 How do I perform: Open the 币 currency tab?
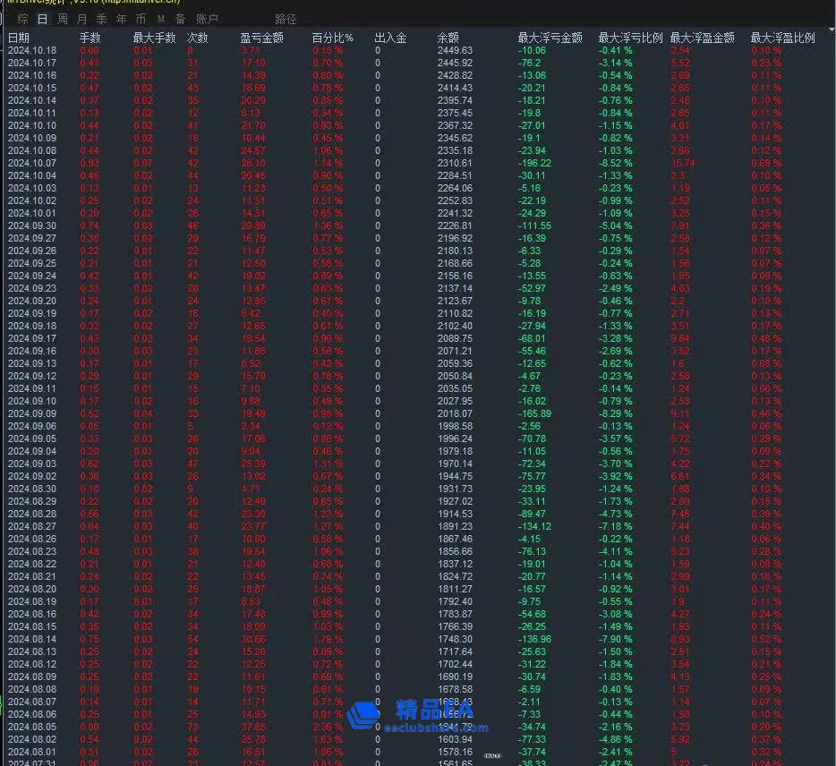pos(141,19)
